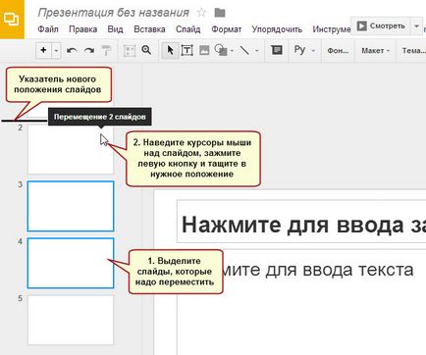
Task: Click the zoom to fit icon
Action: pyautogui.click(x=130, y=51)
